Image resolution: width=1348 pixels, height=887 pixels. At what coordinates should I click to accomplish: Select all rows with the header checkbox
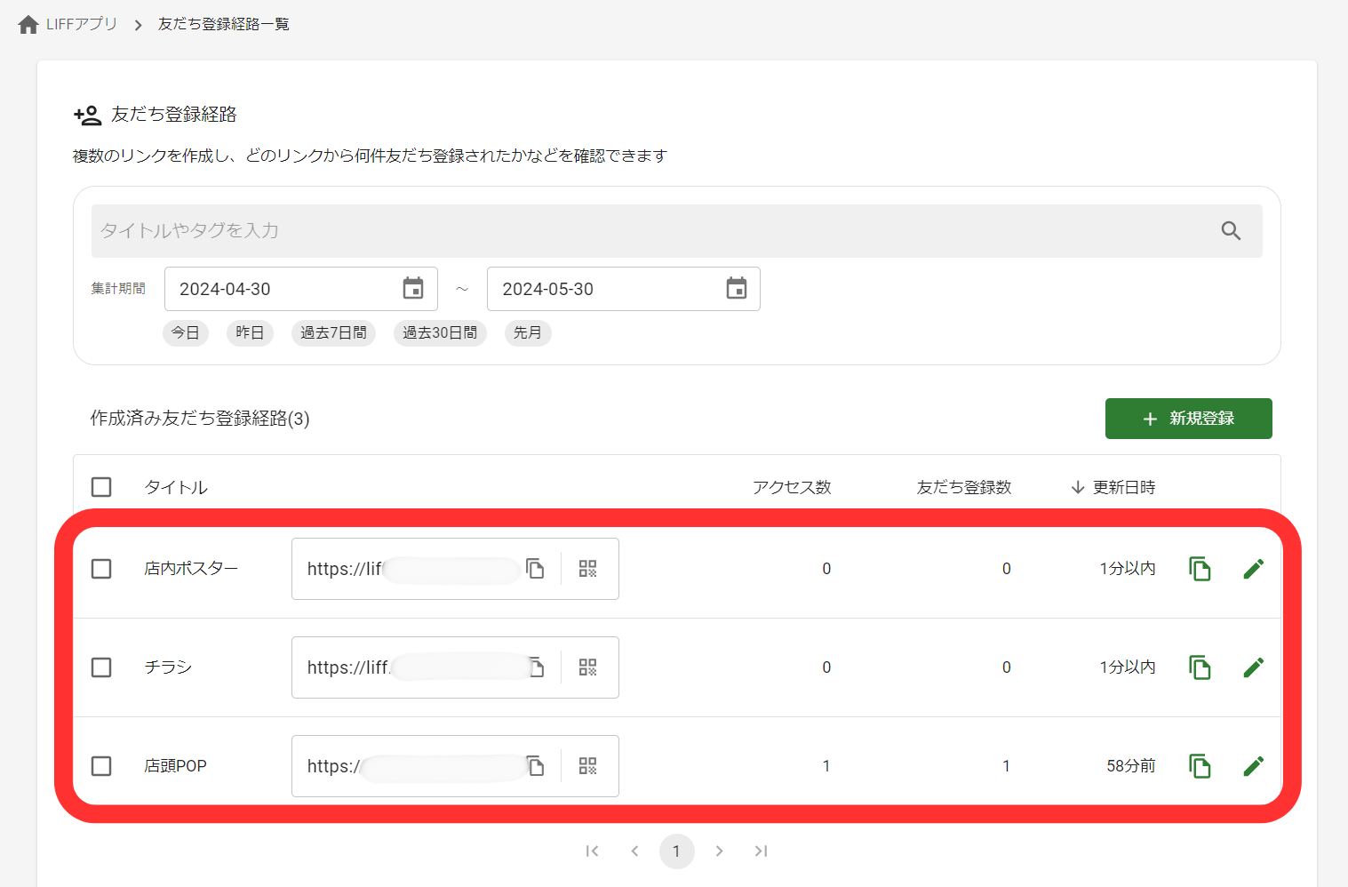(x=101, y=486)
